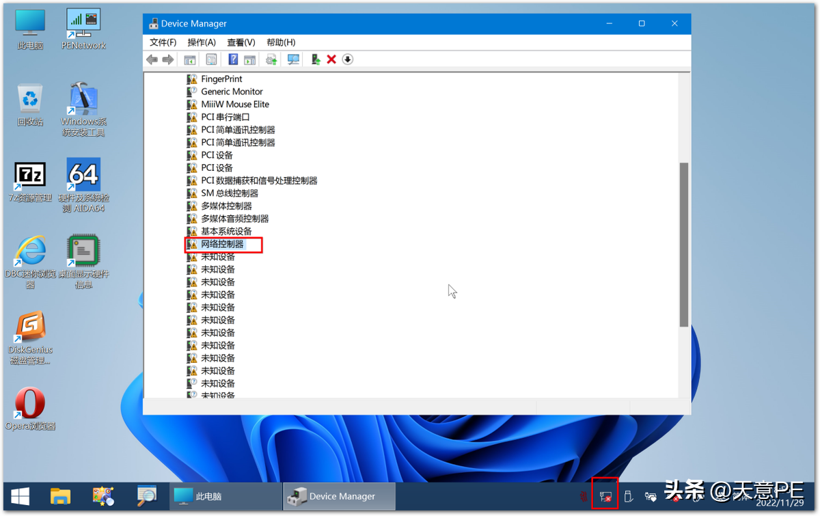The width and height of the screenshot is (820, 516).
Task: Select the 多媒体音频控制器 device
Action: (234, 219)
